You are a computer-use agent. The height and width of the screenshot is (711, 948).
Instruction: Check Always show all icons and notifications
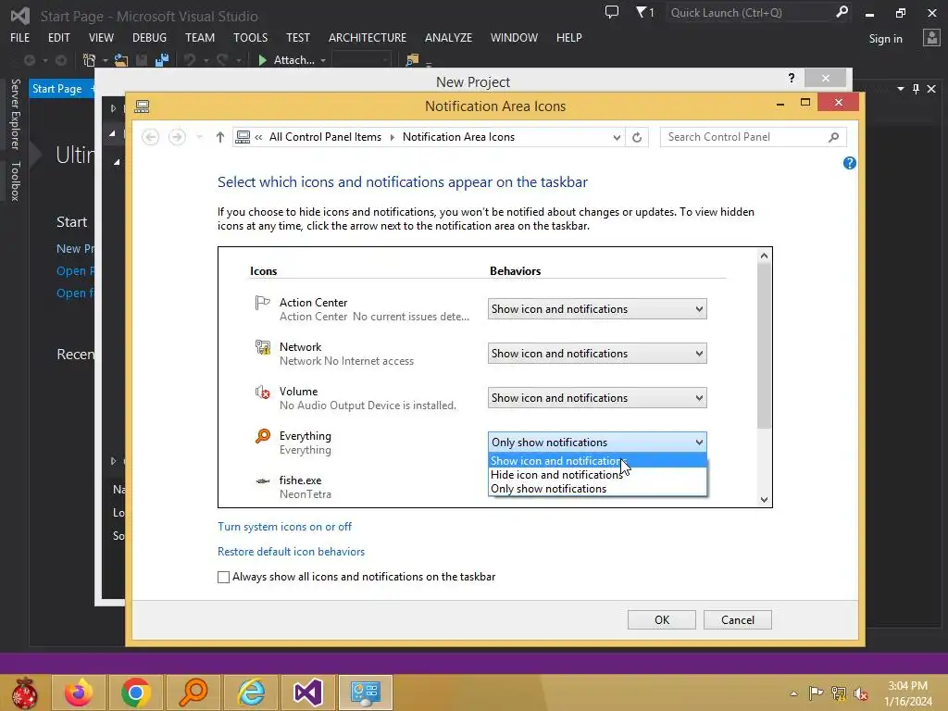[224, 577]
